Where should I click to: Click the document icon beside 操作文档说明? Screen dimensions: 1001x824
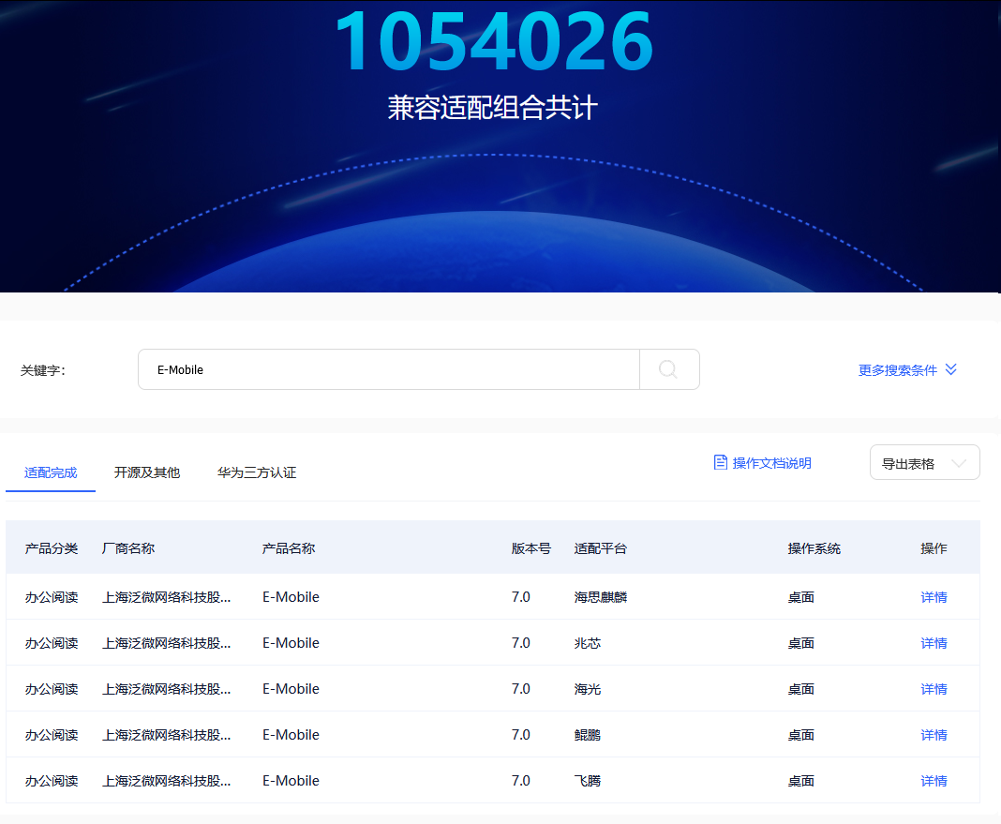tap(719, 462)
